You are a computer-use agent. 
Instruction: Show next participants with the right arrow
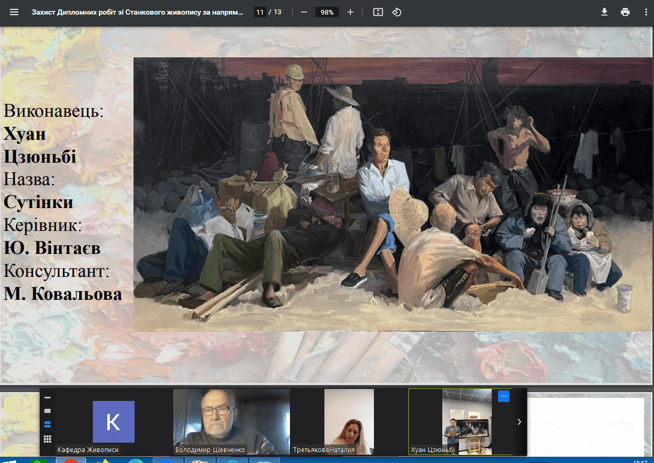coord(519,422)
